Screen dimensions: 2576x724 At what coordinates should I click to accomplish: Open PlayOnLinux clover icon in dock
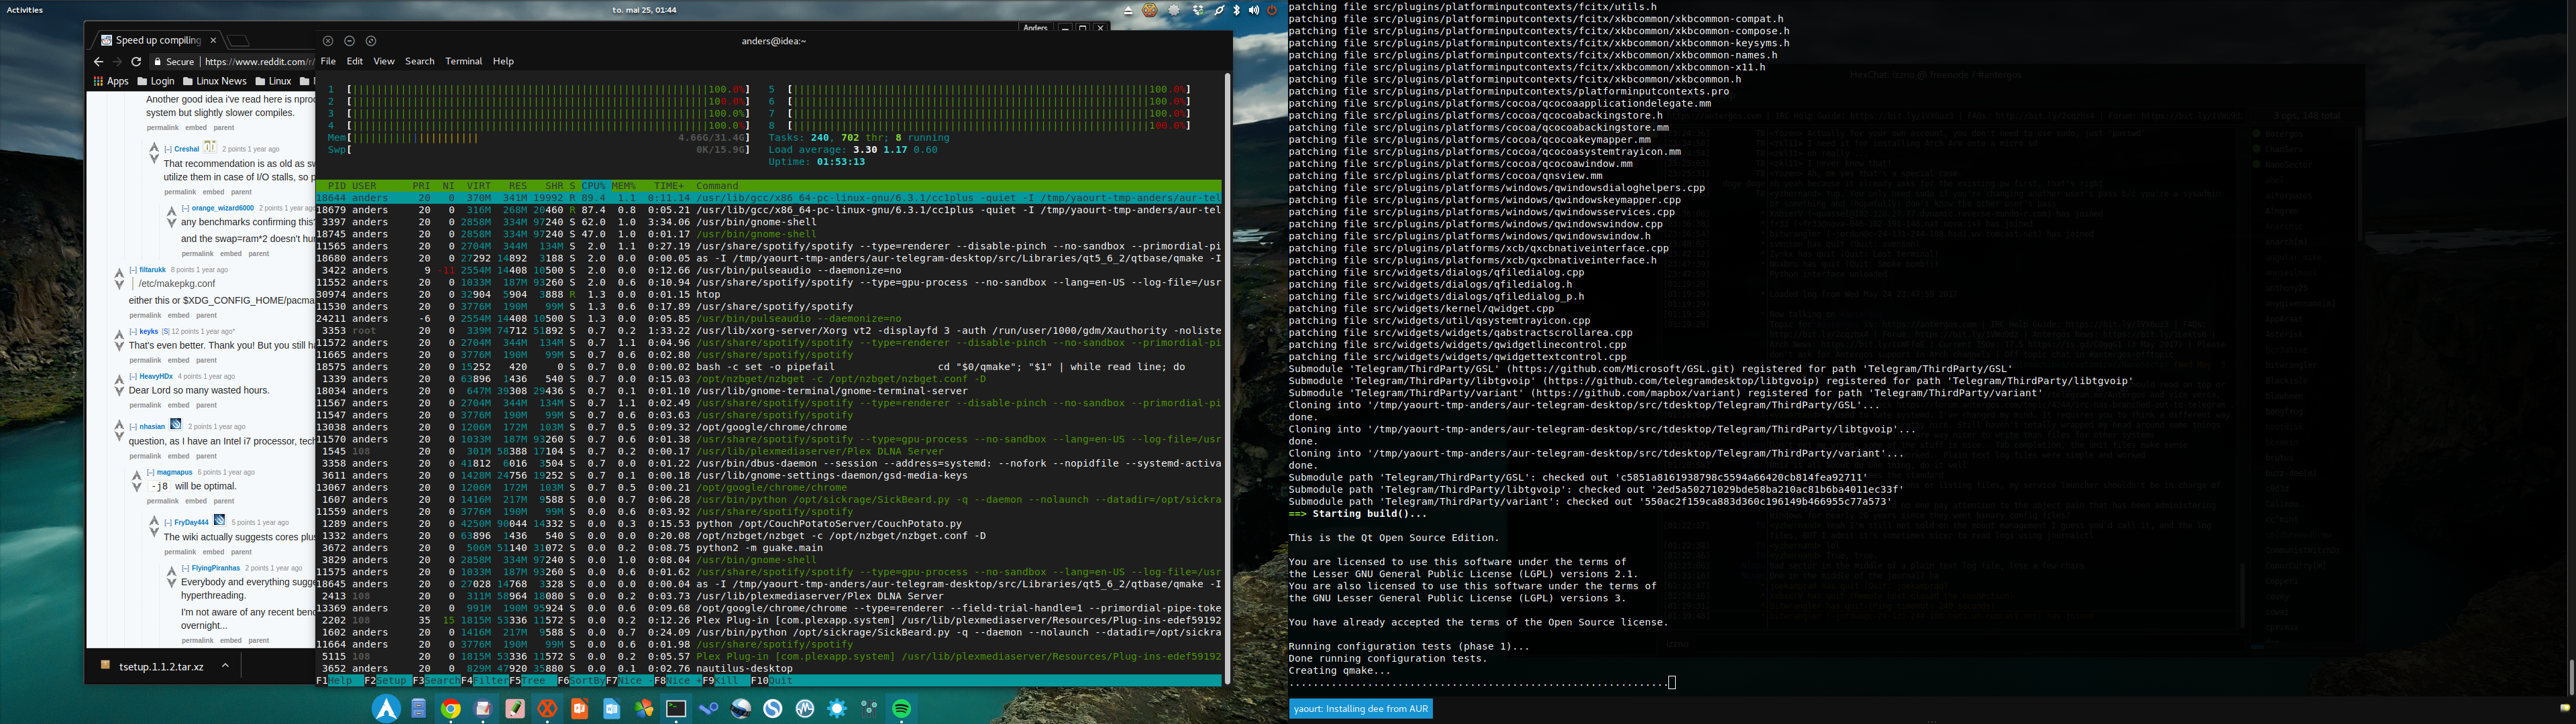[x=644, y=708]
